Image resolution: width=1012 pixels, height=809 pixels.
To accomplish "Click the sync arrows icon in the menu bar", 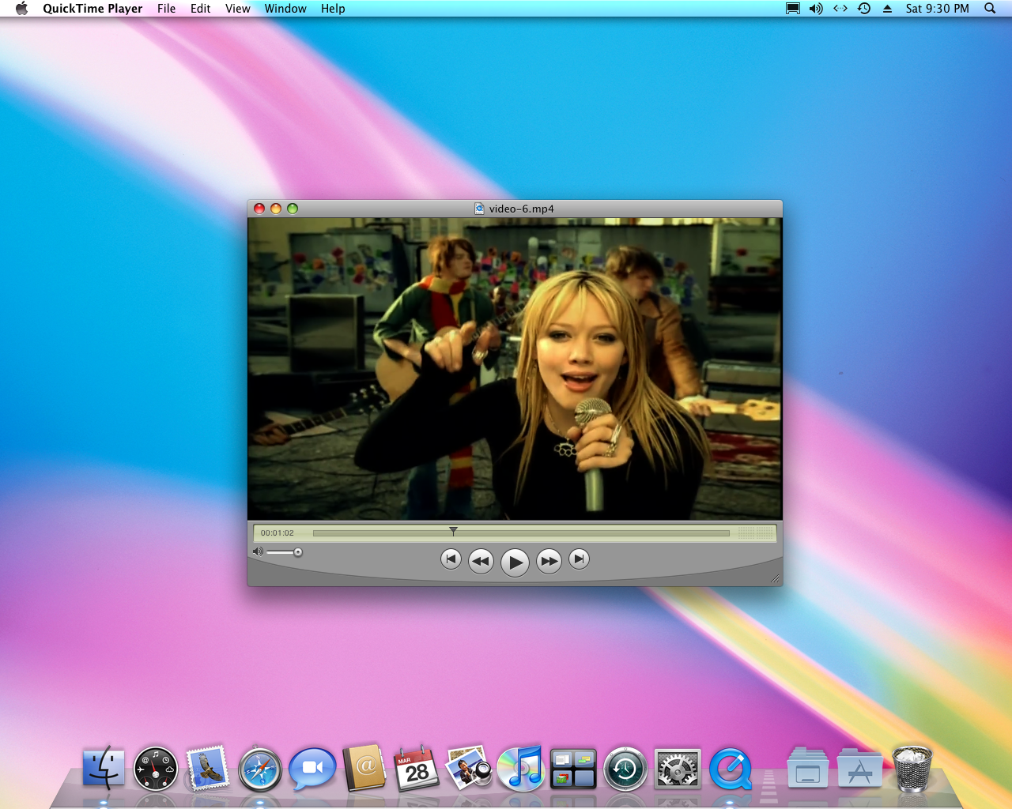I will click(840, 9).
